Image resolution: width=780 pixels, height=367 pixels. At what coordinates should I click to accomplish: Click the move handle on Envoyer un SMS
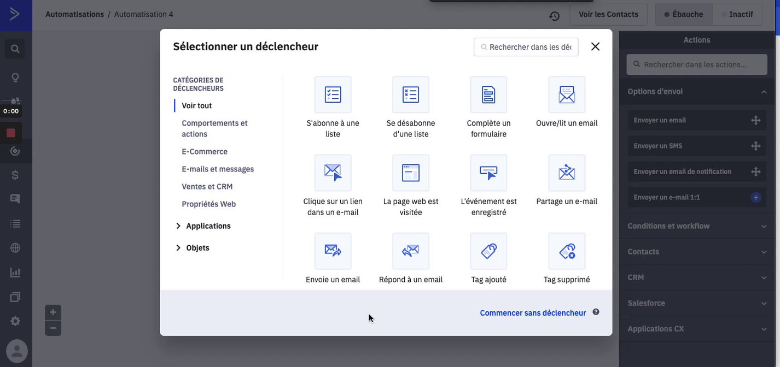click(x=756, y=146)
